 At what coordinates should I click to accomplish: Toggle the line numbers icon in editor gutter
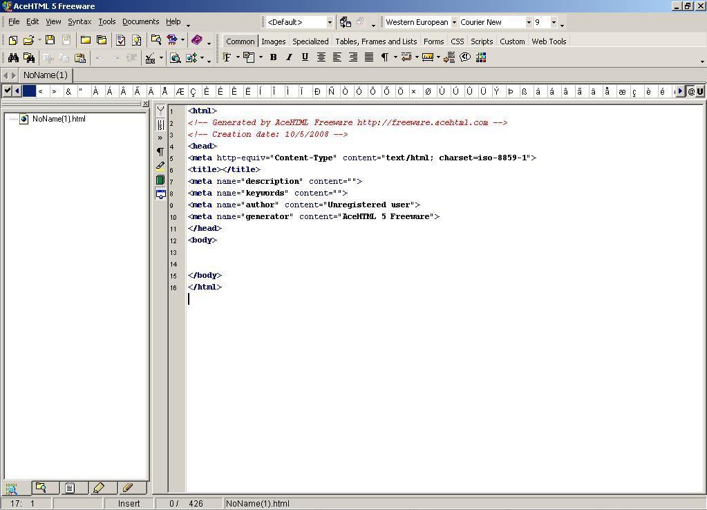point(160,124)
